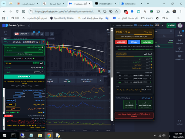Image resolution: width=185 pixels, height=139 pixels.
Task: Close the Day off tournament info bar
Action: point(101,80)
